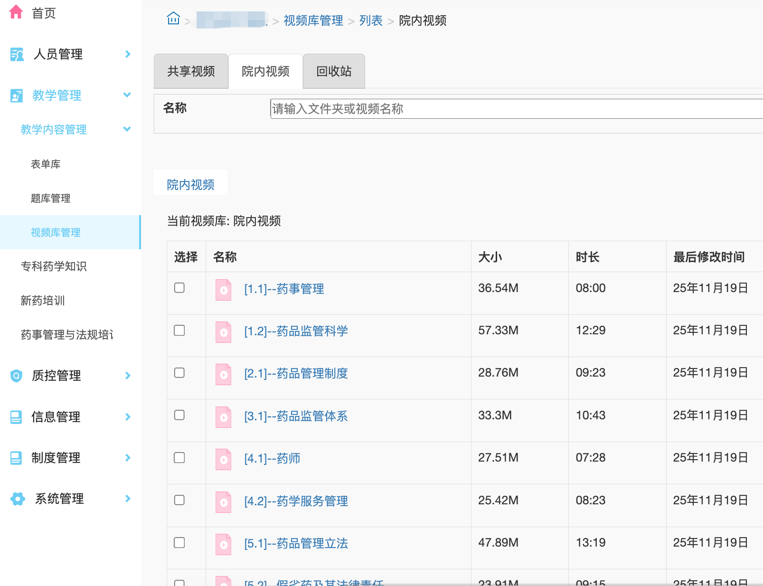
Task: Expand 人员管理 using its chevron arrow
Action: tap(127, 54)
